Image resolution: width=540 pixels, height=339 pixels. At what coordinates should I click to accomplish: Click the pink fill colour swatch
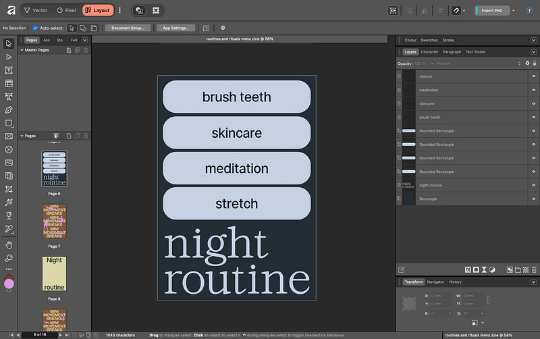click(9, 284)
